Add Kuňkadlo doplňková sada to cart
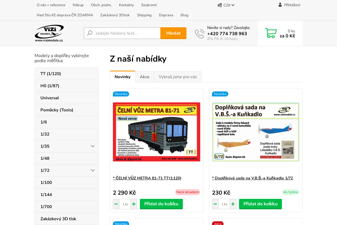337x225 pixels. click(260, 204)
